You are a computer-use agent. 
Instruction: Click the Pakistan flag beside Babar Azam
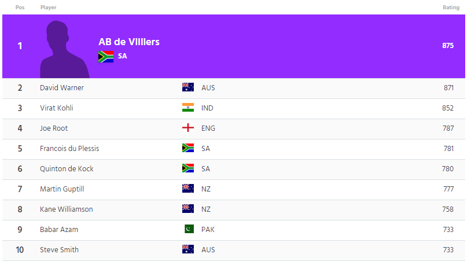coord(188,229)
